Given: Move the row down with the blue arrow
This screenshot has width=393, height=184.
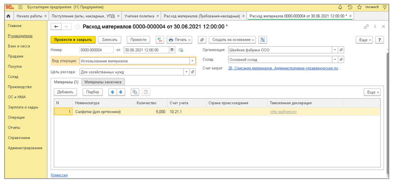Looking at the screenshot, I should point(121,92).
